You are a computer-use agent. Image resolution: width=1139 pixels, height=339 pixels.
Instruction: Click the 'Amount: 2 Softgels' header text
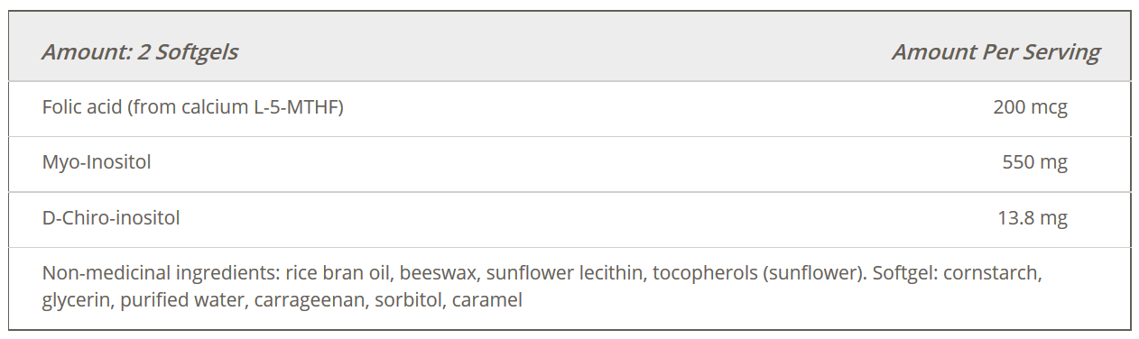pyautogui.click(x=140, y=51)
